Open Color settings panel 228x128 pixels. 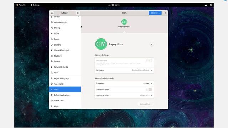pyautogui.click(x=65, y=73)
